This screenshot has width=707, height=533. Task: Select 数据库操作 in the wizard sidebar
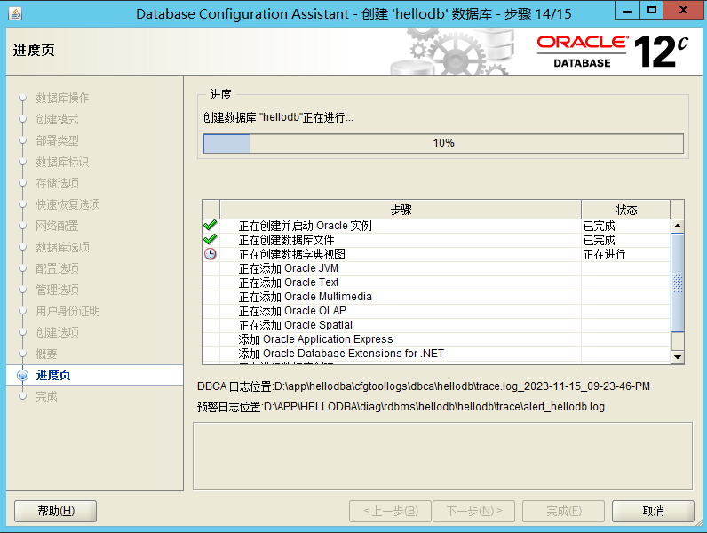(x=62, y=98)
